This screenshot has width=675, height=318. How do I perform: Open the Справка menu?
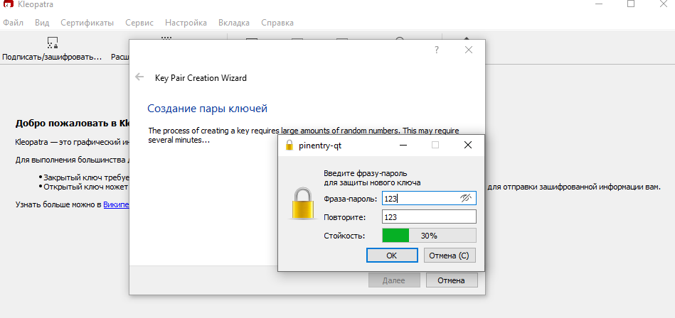pyautogui.click(x=277, y=23)
